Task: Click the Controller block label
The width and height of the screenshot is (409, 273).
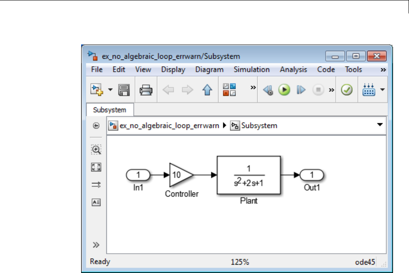Action: coord(182,194)
